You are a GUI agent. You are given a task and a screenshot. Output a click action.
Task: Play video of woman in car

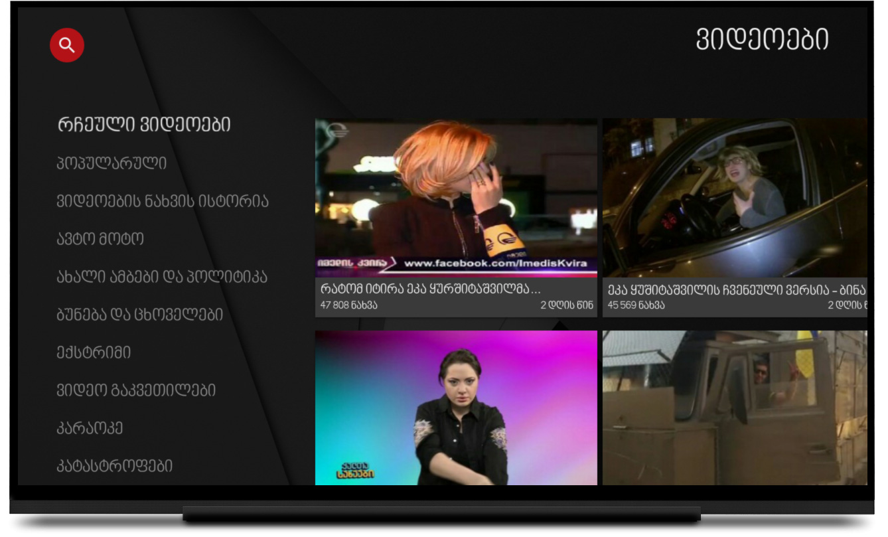(734, 197)
